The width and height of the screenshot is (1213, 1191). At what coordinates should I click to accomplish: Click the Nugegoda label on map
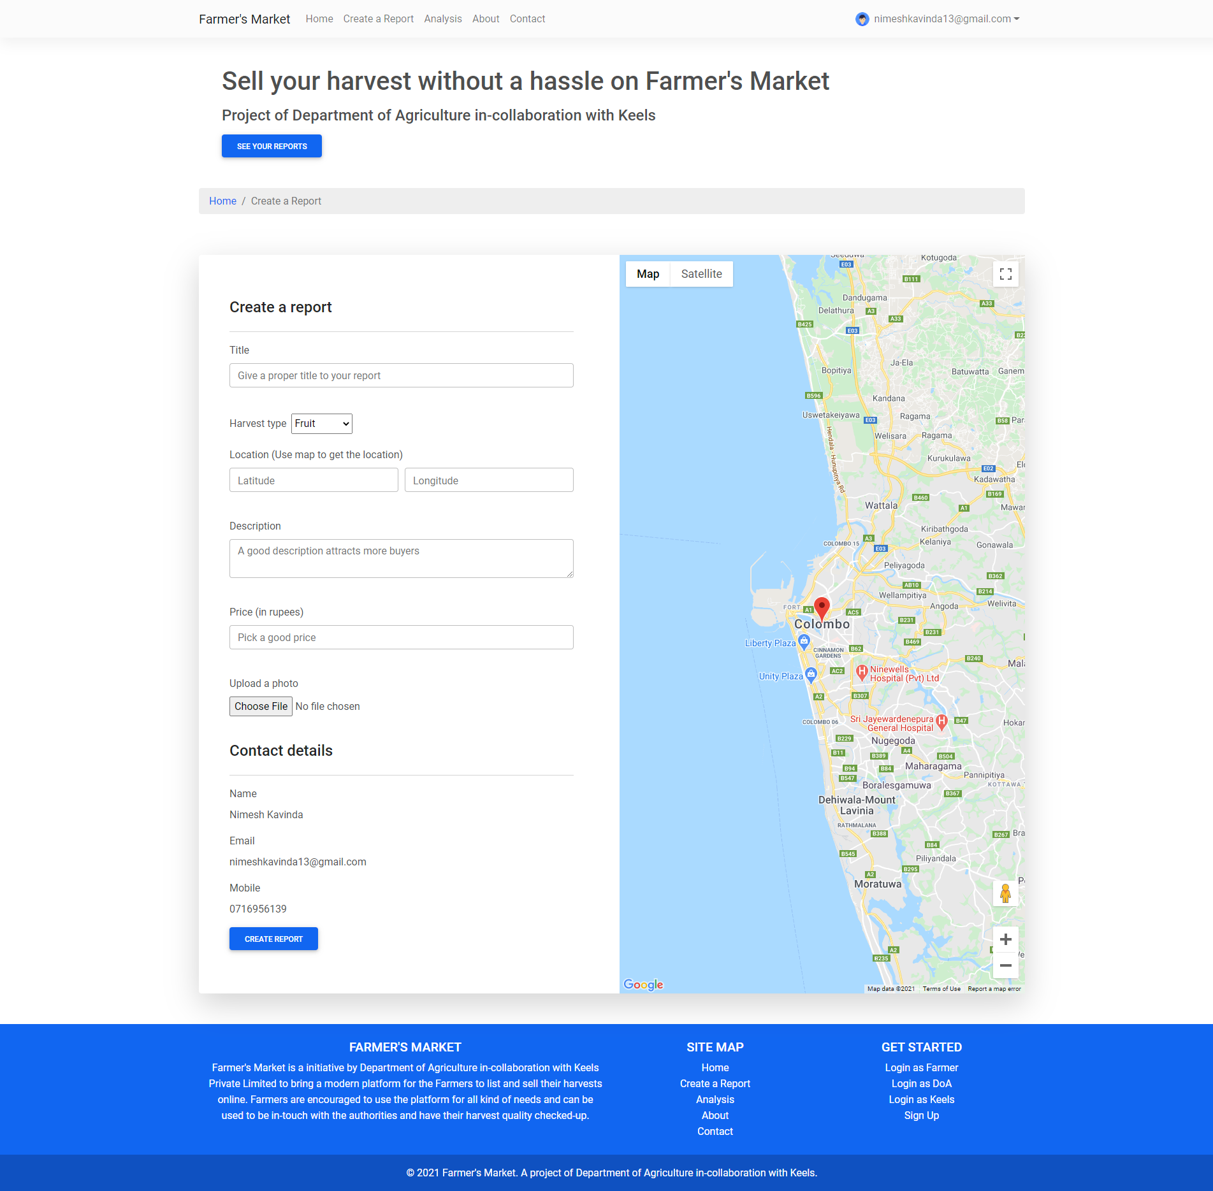click(894, 741)
